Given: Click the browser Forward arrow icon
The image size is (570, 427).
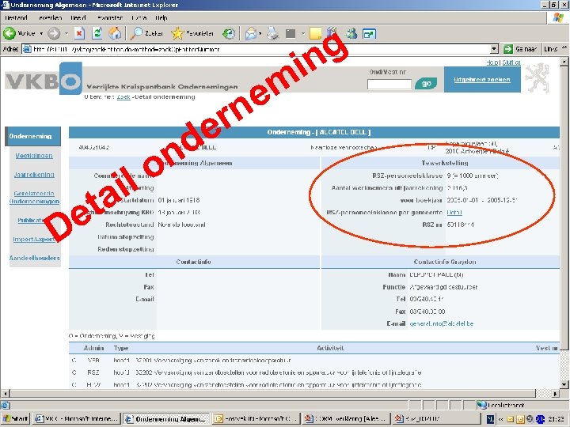Looking at the screenshot, I should click(54, 33).
